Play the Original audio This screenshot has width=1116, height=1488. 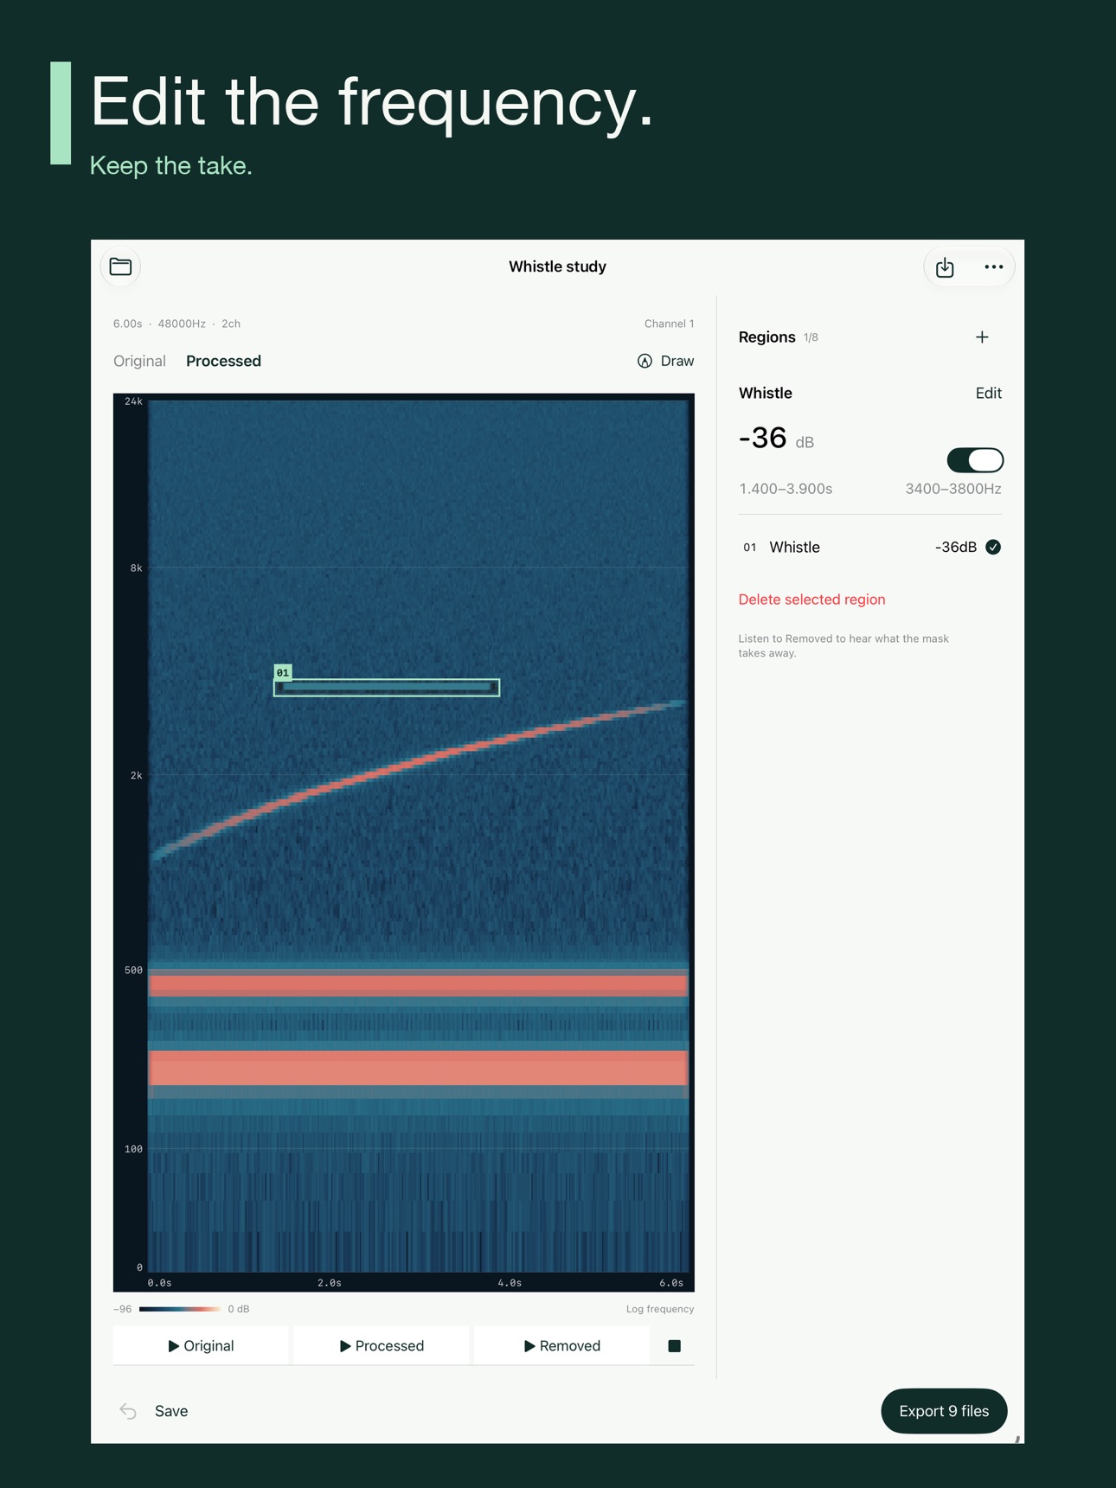click(x=201, y=1345)
